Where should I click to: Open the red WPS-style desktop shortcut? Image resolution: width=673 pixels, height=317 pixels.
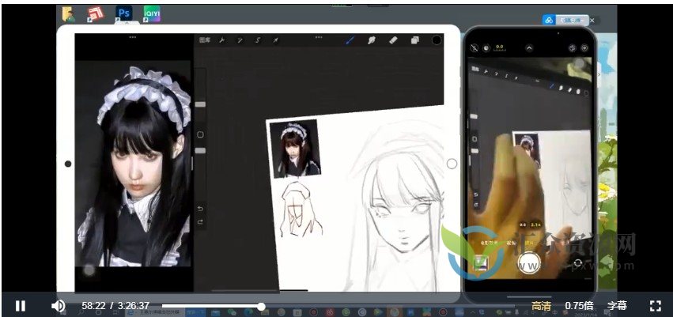(95, 14)
